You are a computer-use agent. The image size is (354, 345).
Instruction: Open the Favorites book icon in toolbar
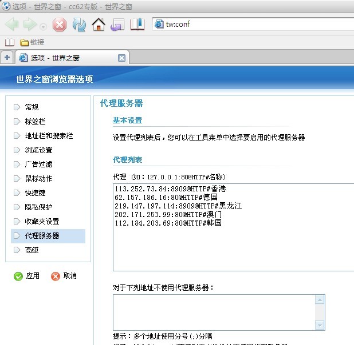tap(137, 24)
